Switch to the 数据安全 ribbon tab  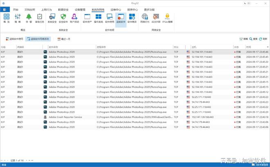[x=63, y=10]
